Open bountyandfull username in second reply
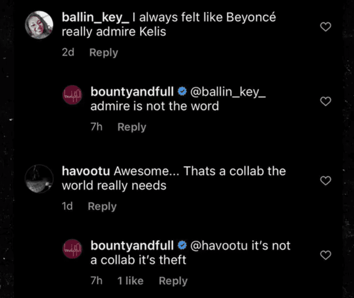354x298 pixels. pos(132,246)
